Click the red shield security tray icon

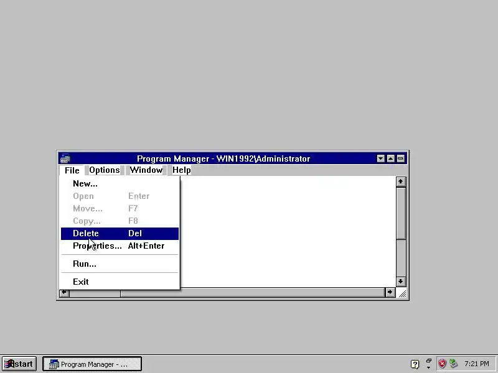point(442,364)
